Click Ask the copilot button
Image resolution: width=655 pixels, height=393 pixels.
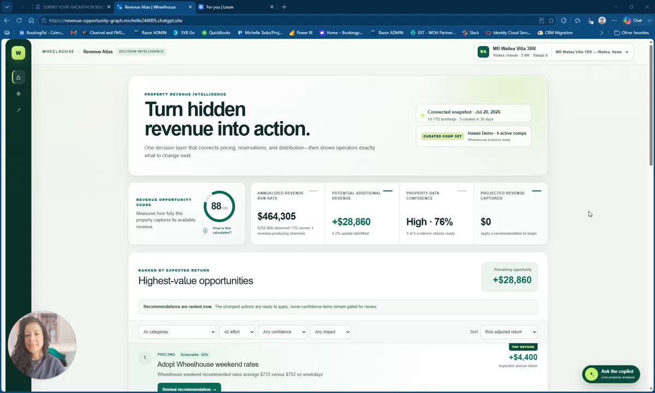click(x=611, y=374)
